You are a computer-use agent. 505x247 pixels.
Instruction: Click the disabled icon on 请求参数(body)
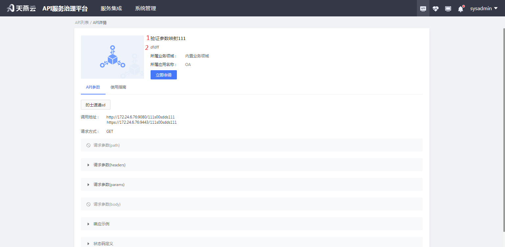[x=88, y=204]
